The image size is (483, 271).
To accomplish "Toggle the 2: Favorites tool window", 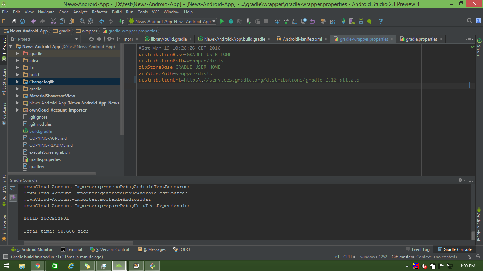I will coord(4,227).
